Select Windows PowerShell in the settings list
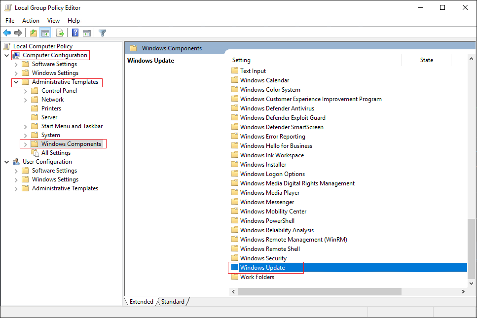Screen dimensions: 477x318 click(267, 221)
